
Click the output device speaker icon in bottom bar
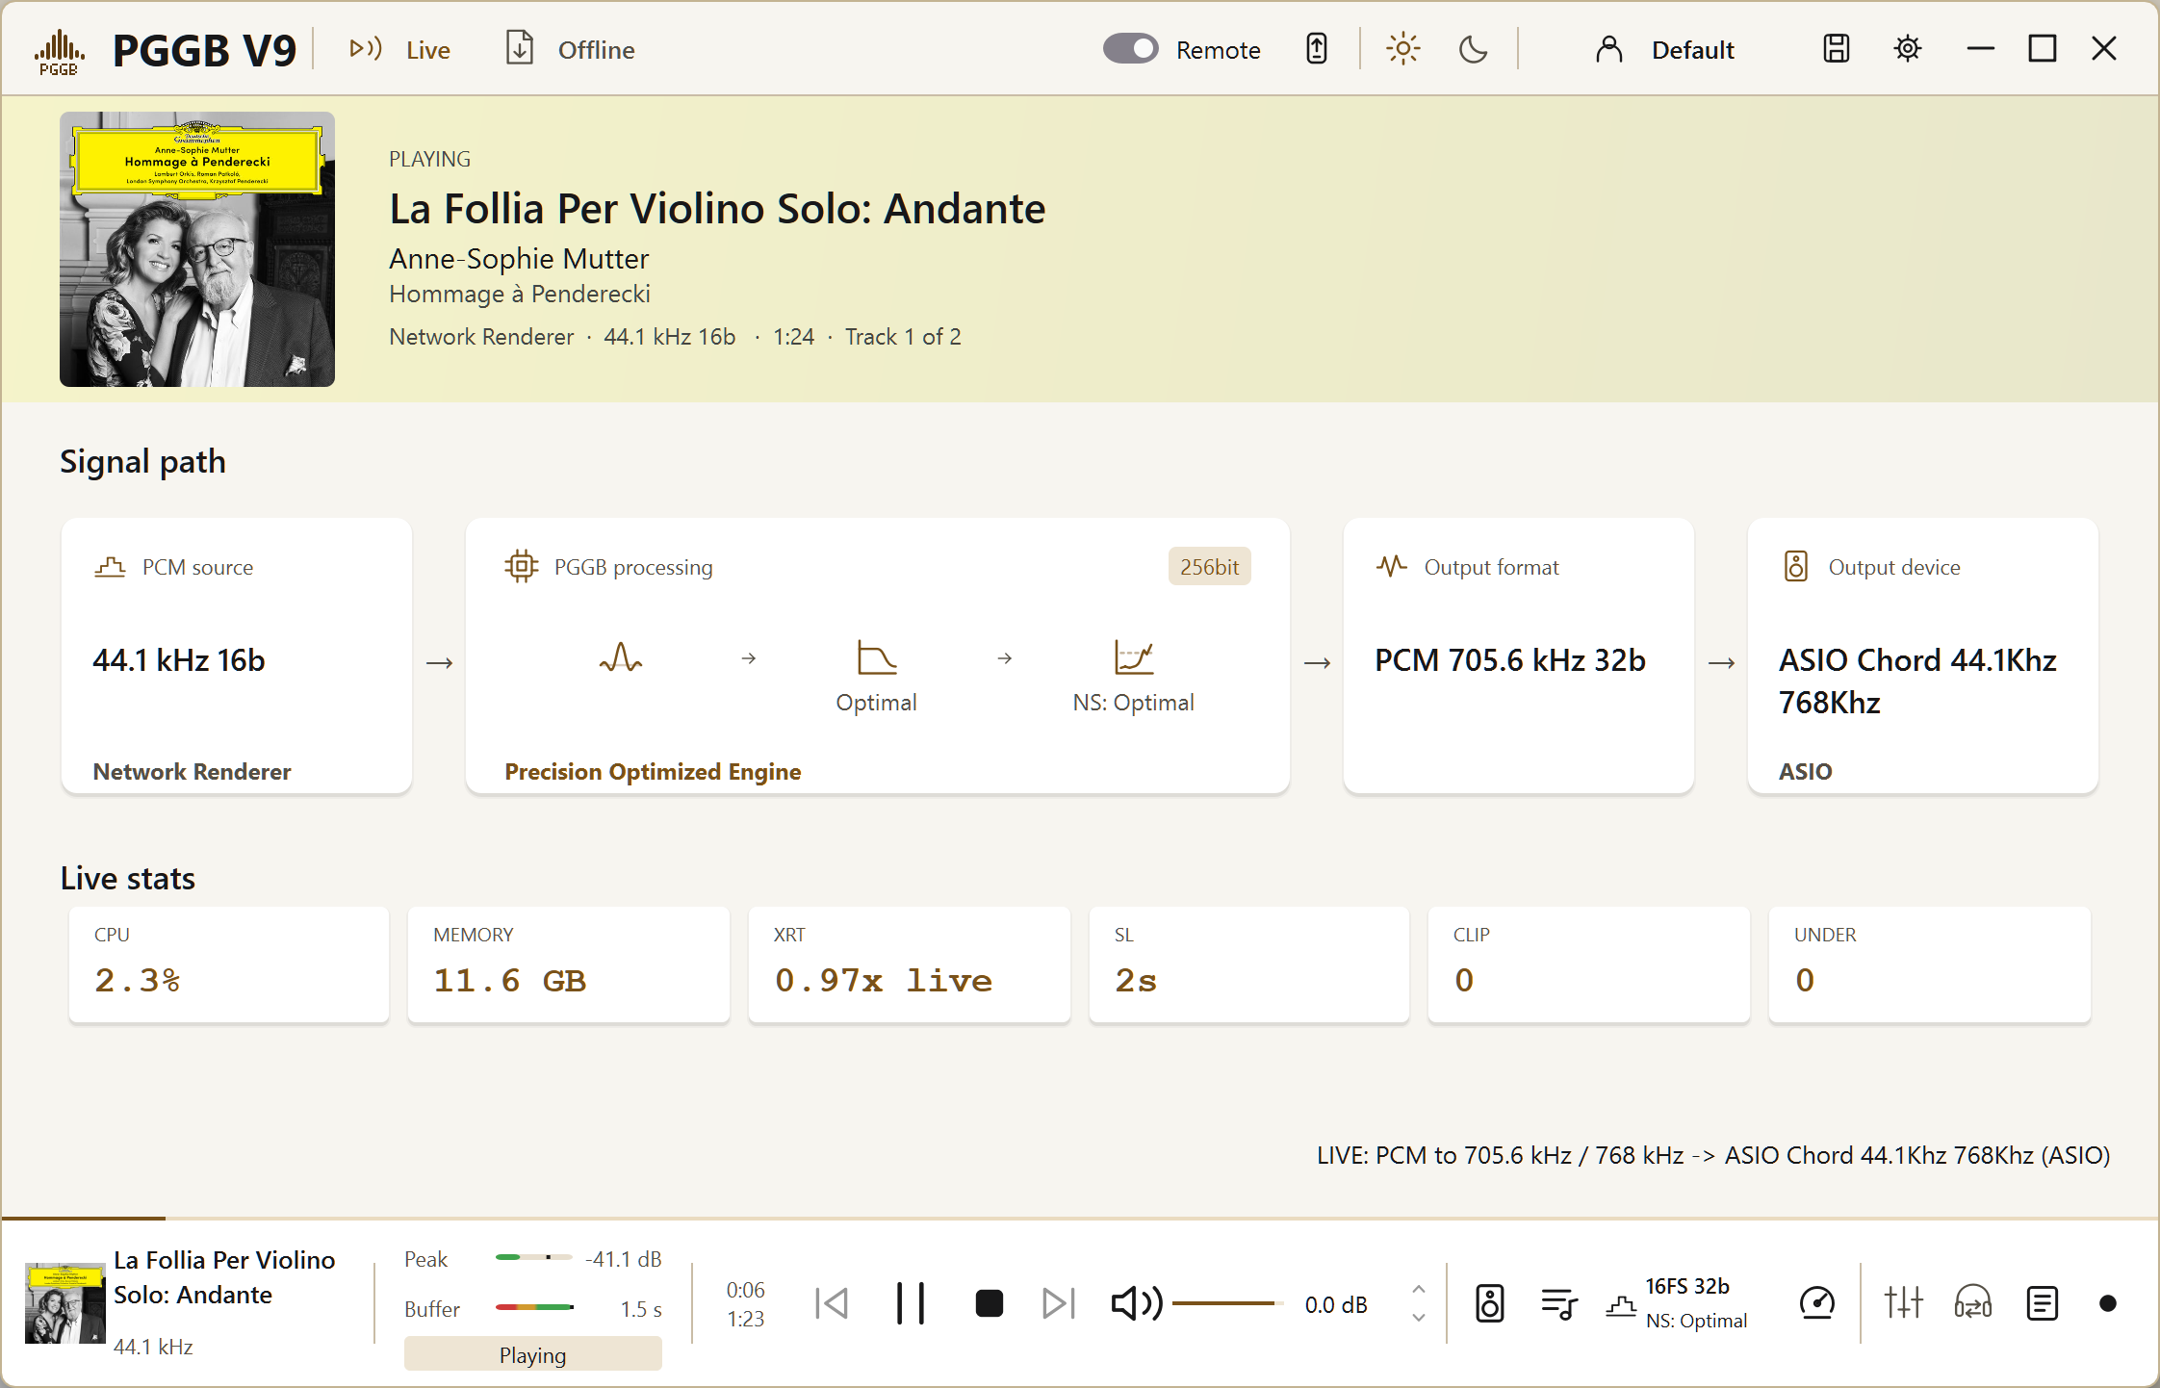point(1490,1304)
